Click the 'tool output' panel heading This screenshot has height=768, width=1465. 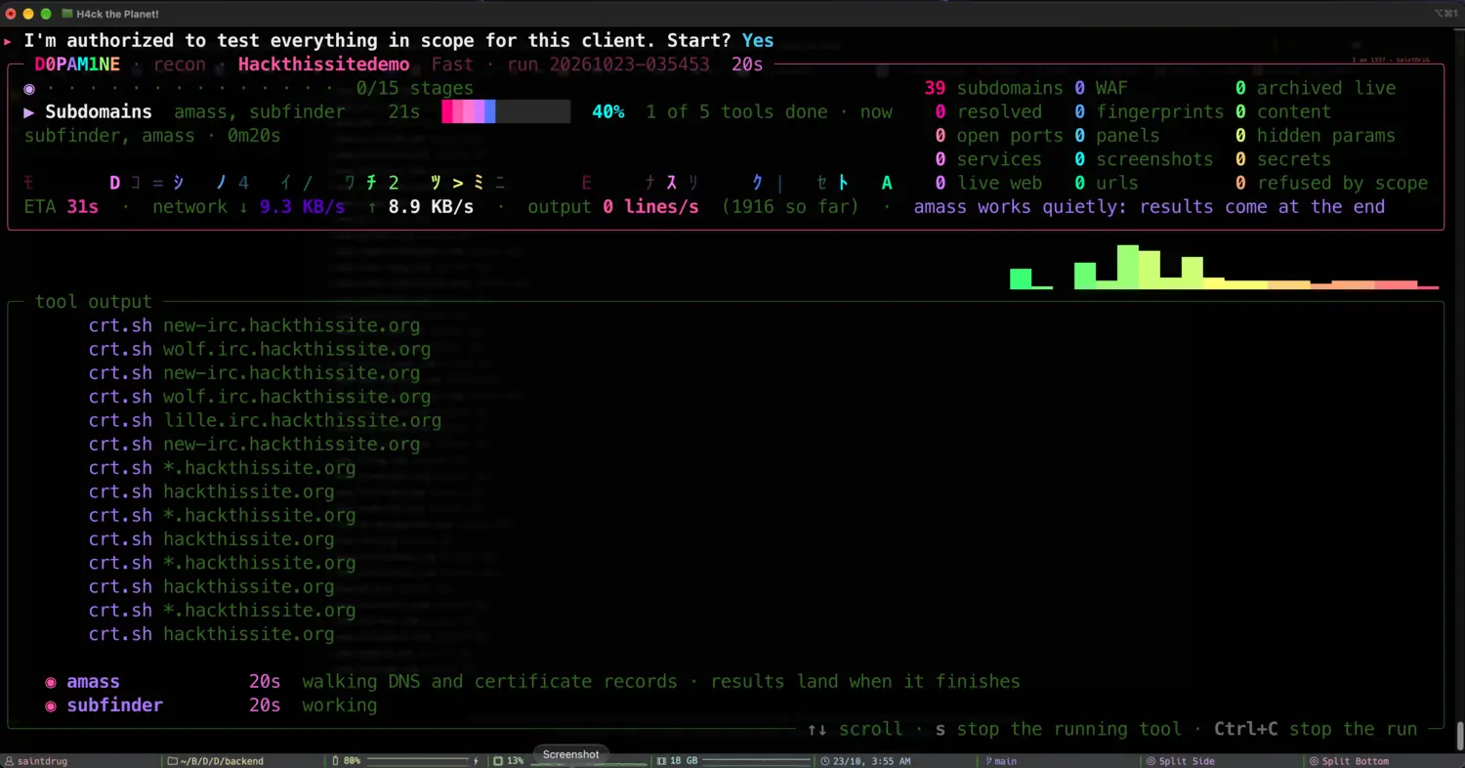tap(94, 302)
